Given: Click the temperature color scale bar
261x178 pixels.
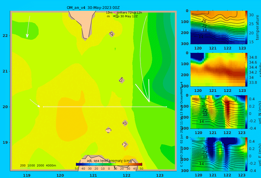Looking at the screenshot, I should [x=246, y=27].
